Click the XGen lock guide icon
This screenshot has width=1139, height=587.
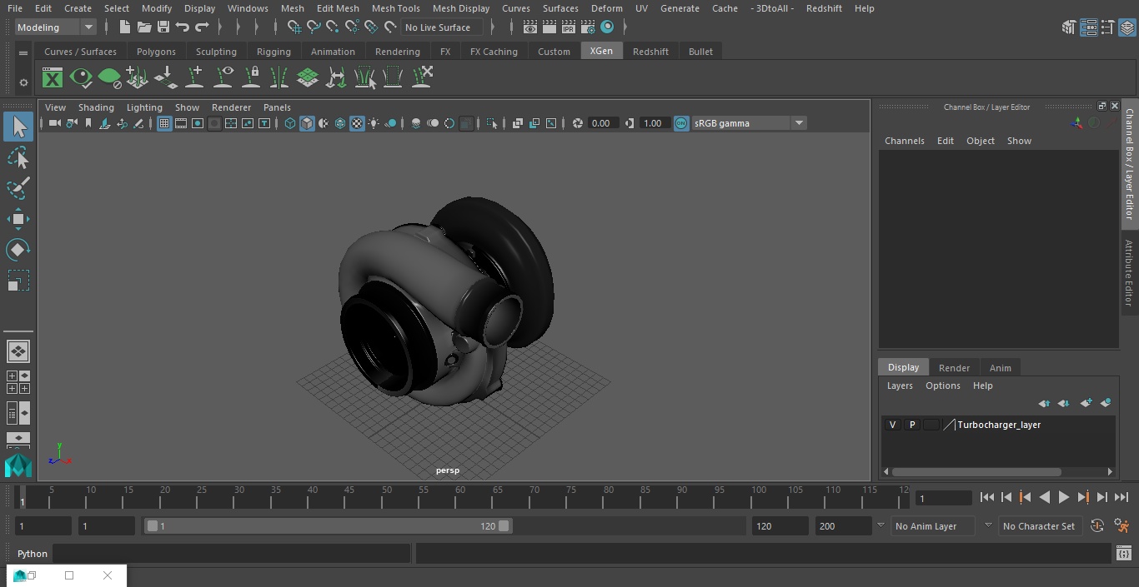tap(251, 78)
